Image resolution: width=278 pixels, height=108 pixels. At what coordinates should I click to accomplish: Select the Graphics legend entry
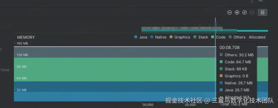[x=180, y=37]
